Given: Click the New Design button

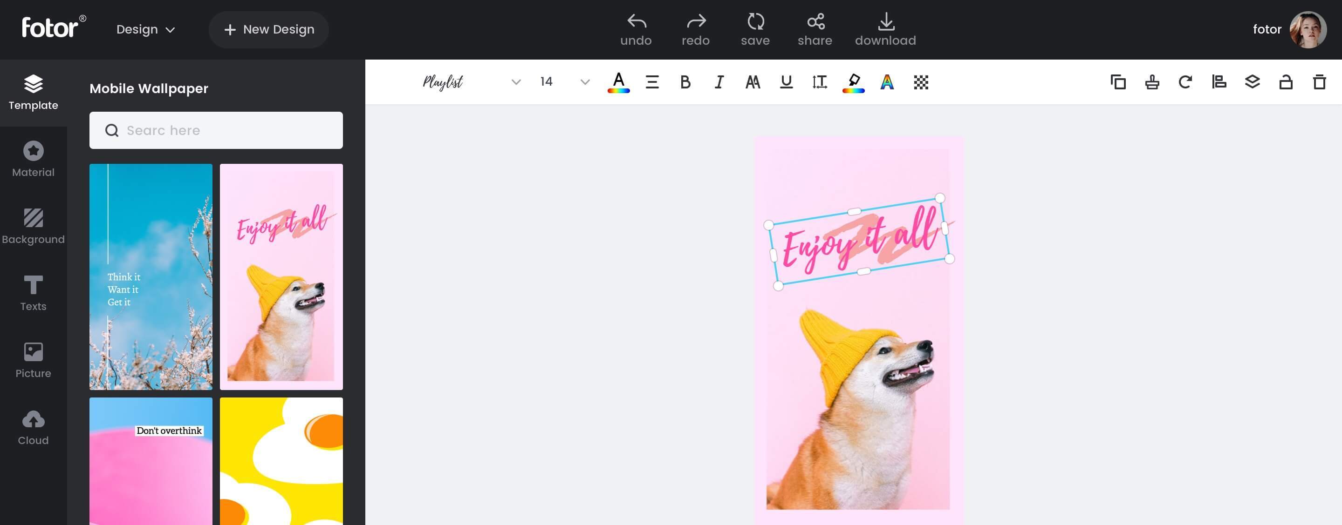Looking at the screenshot, I should point(269,29).
